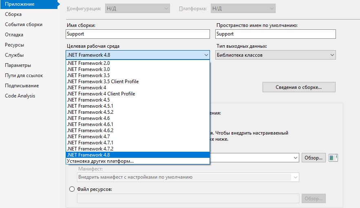360x208 pixels.
Task: Go to the Подписывание tab
Action: tap(22, 86)
